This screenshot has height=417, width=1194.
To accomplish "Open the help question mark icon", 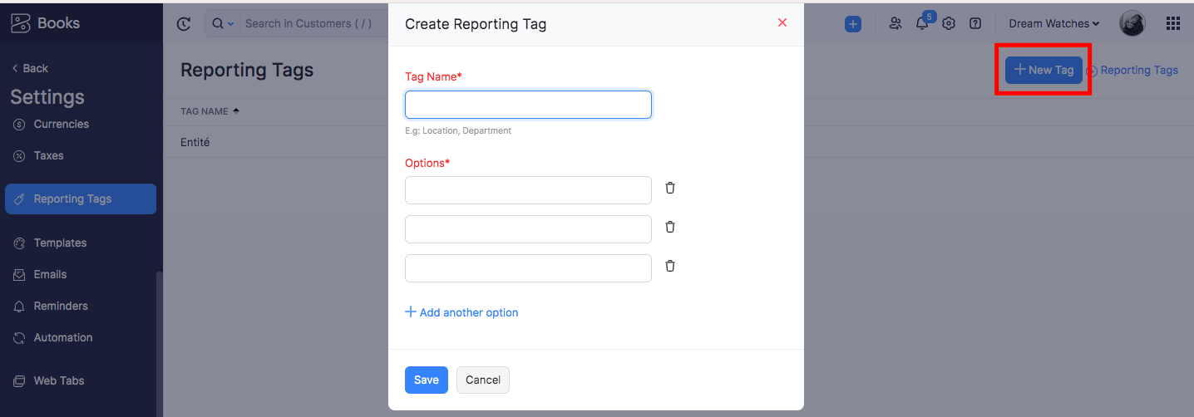I will (975, 23).
